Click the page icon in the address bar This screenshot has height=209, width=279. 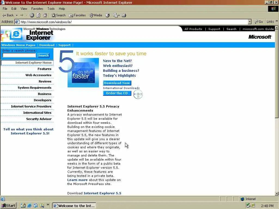coord(17,22)
